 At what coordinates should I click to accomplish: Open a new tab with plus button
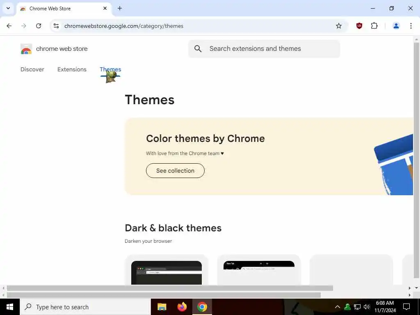[x=120, y=9]
